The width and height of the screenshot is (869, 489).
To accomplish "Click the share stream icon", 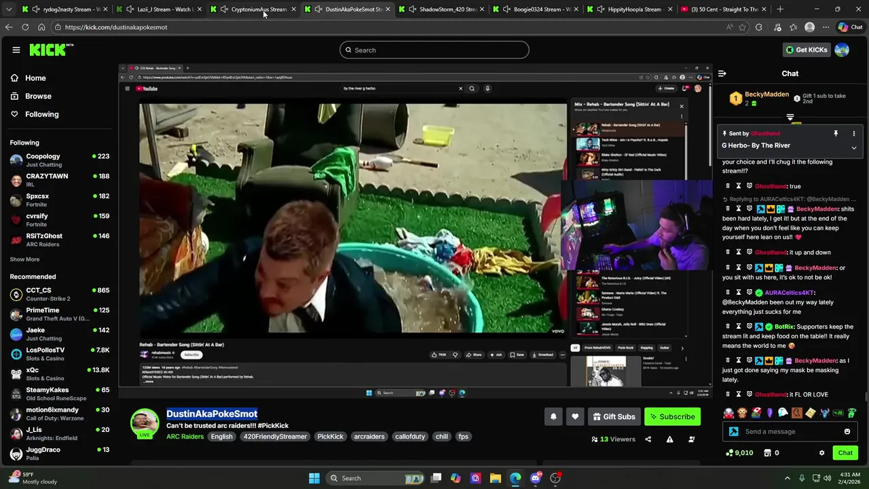I will (x=648, y=439).
